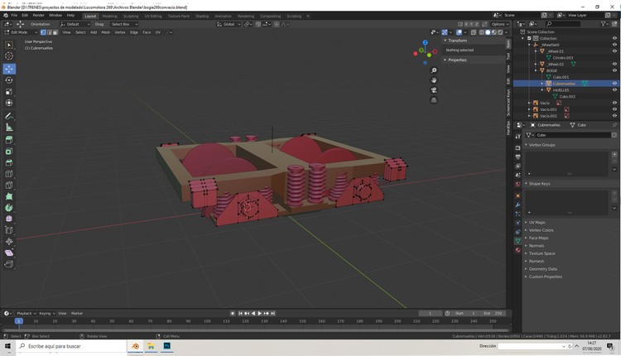The image size is (621, 356).
Task: Select the Transform tool
Action: pyautogui.click(x=9, y=103)
